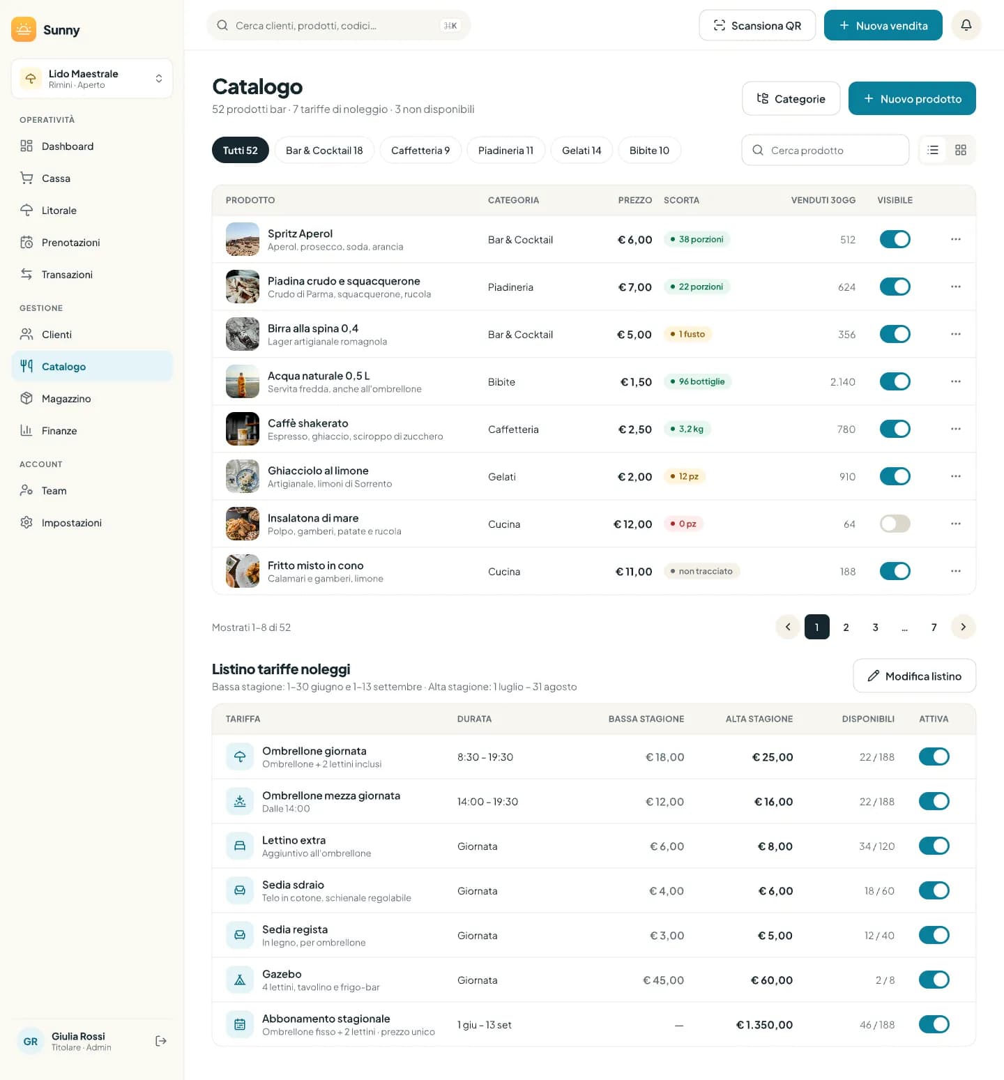Go to the previous catalog page
This screenshot has height=1080, width=1004.
pyautogui.click(x=787, y=627)
